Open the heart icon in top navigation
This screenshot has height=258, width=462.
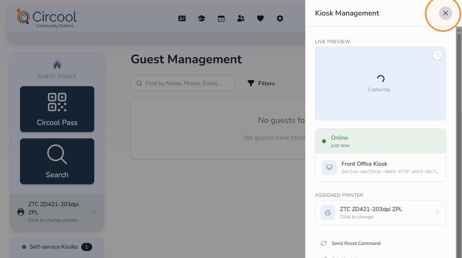pyautogui.click(x=260, y=19)
